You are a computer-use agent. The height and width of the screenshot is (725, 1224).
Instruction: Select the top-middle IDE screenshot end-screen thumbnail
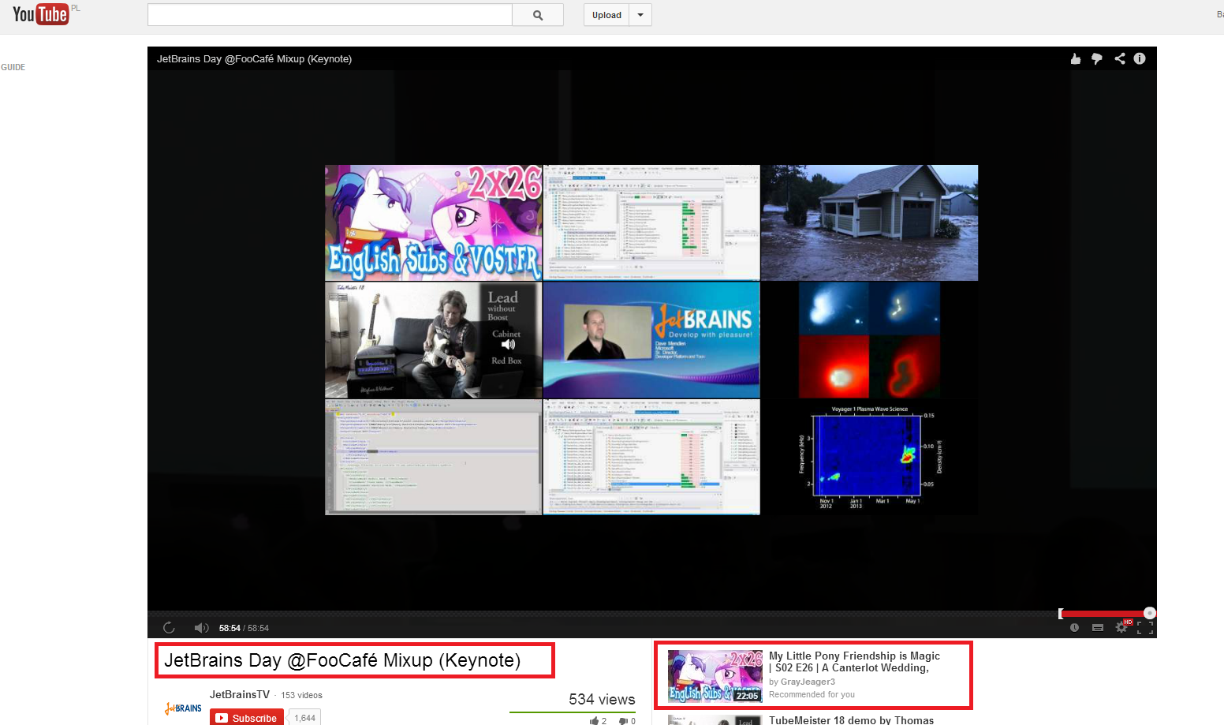point(651,222)
